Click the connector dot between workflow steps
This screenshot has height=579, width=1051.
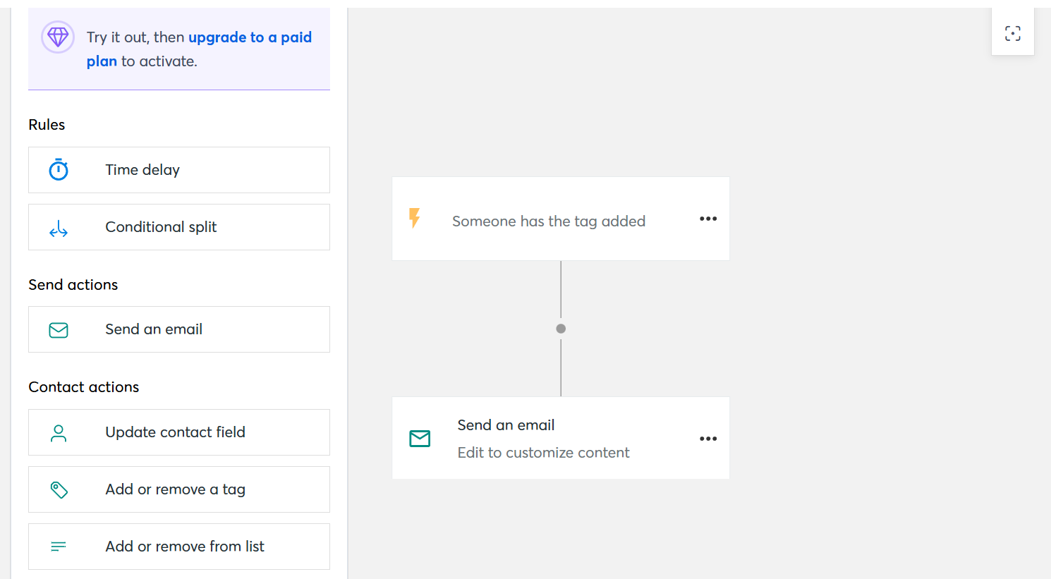coord(561,329)
